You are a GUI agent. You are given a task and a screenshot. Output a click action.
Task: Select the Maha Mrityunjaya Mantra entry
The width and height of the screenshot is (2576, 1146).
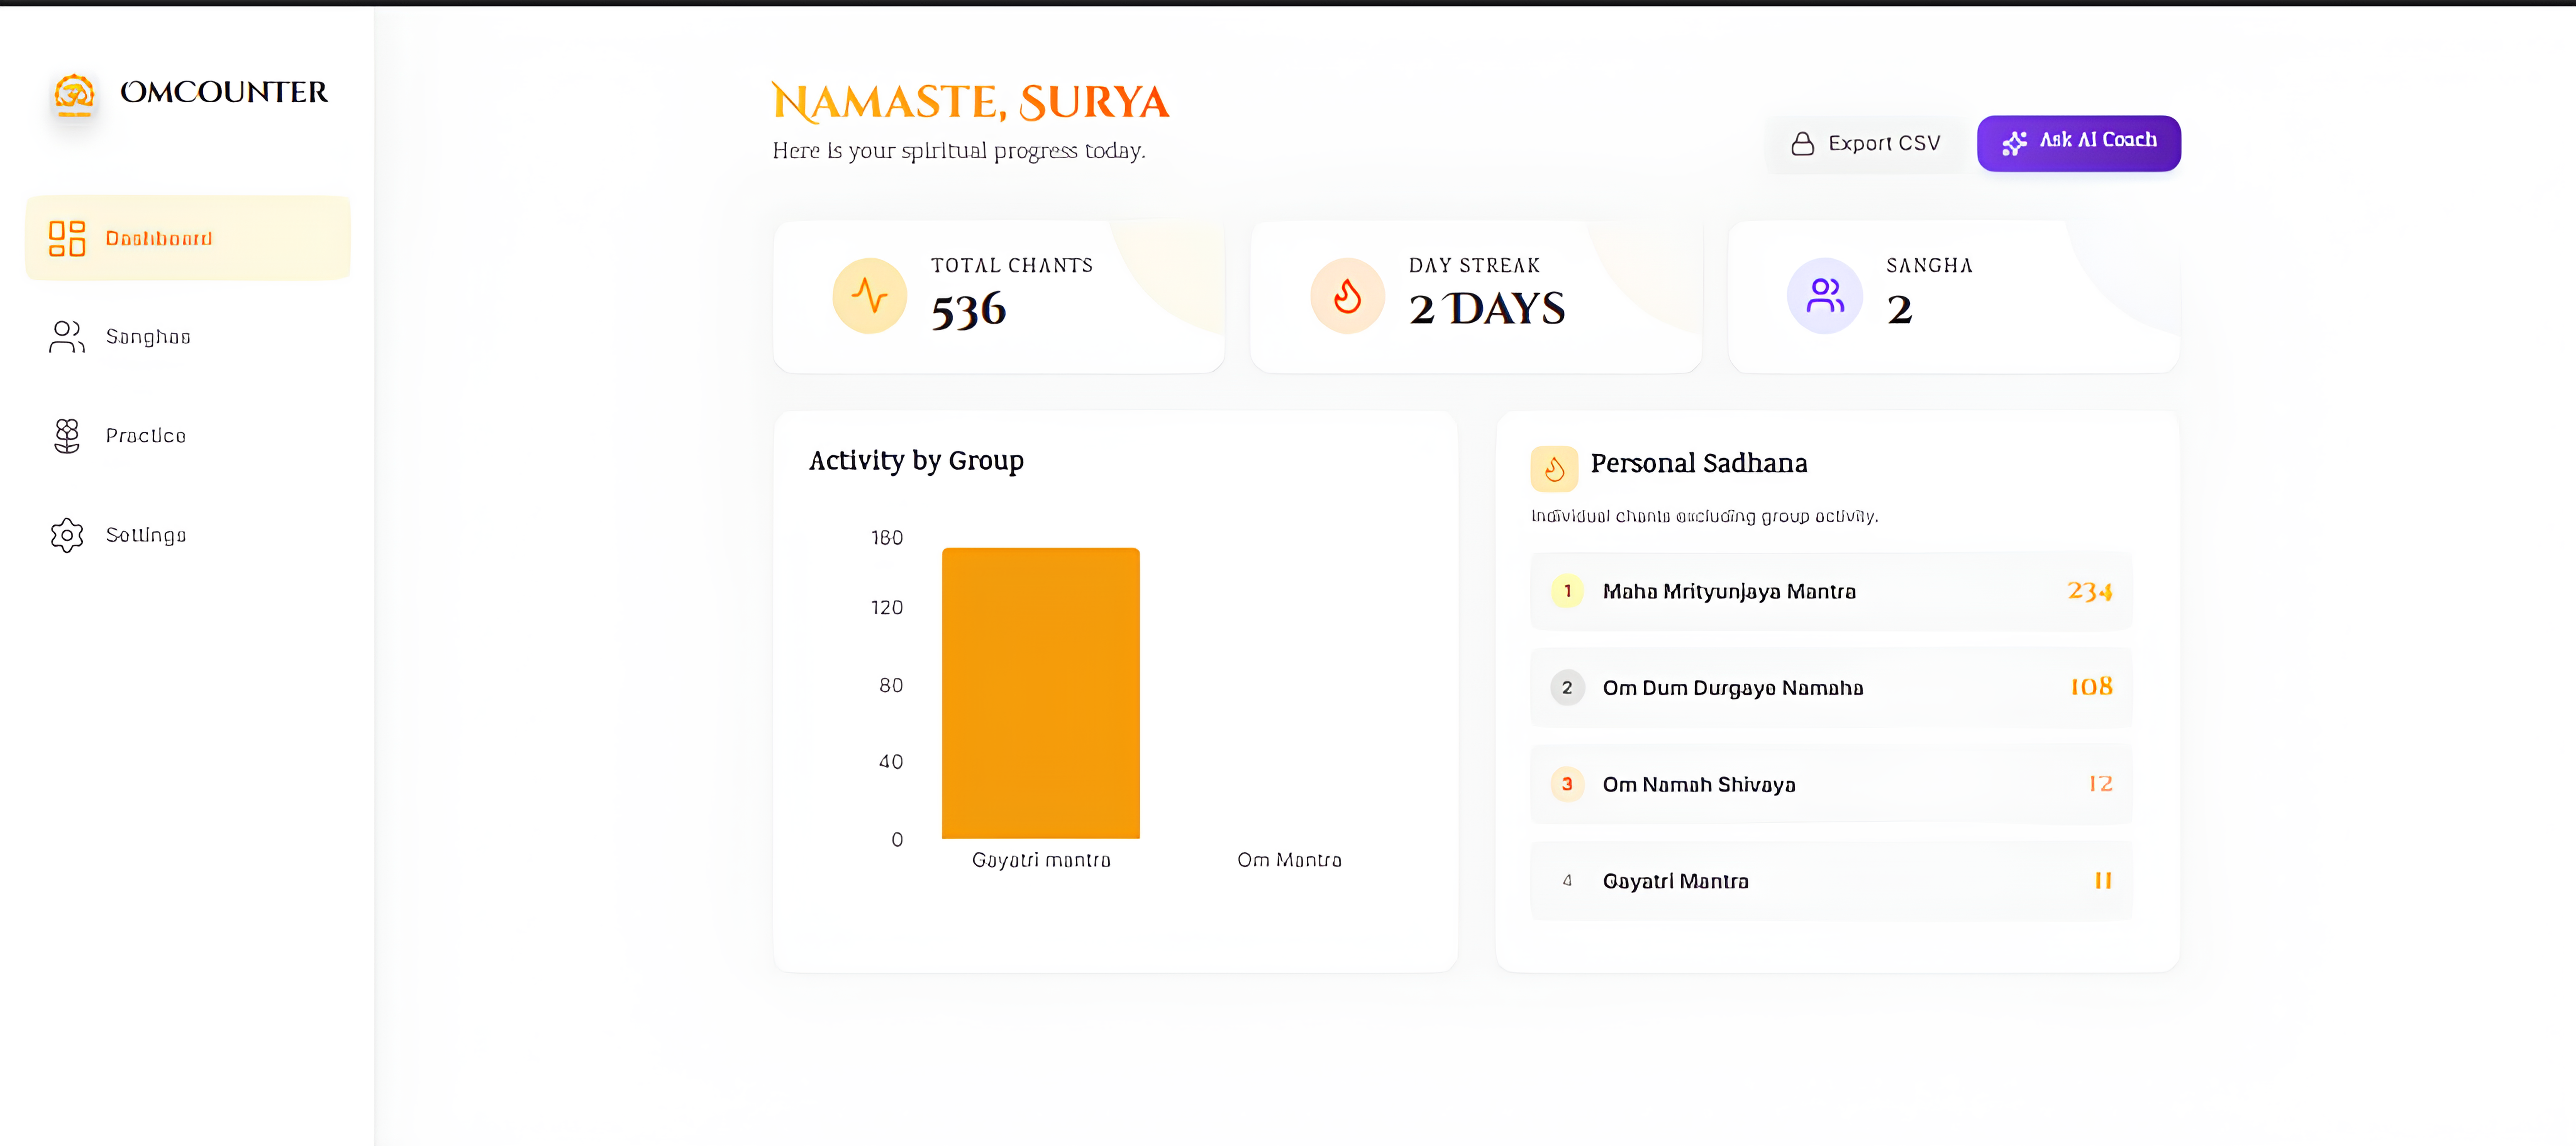[x=1830, y=591]
